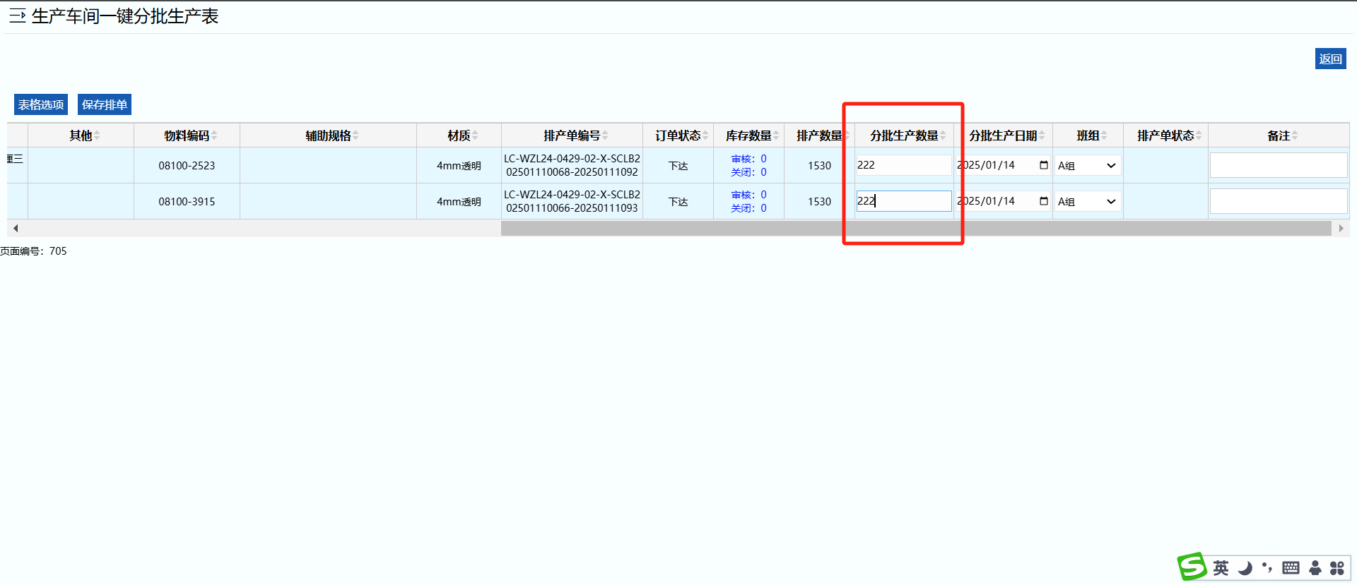Sort by 备注 column header

point(1279,135)
